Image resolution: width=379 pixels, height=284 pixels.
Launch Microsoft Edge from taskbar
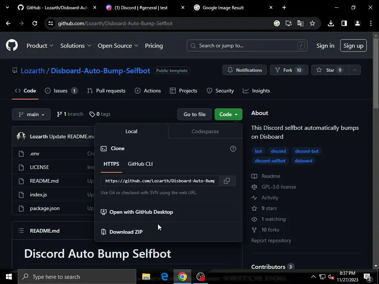(x=164, y=277)
